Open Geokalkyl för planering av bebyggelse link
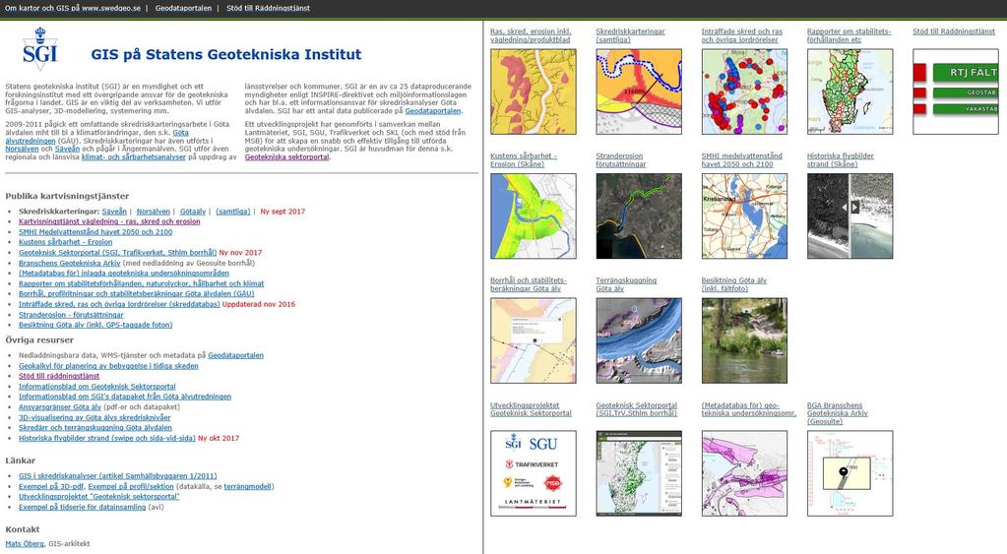The image size is (1007, 554). coord(108,366)
